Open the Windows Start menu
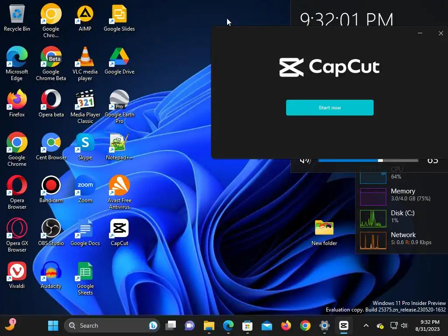The image size is (448, 336). 53,325
